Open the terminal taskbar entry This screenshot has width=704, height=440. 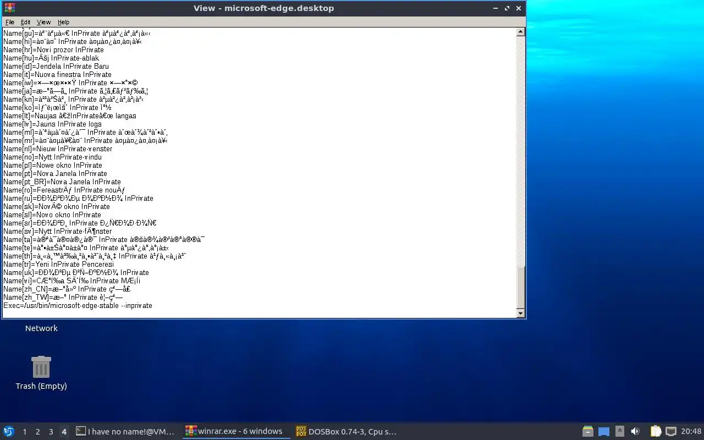[126, 432]
